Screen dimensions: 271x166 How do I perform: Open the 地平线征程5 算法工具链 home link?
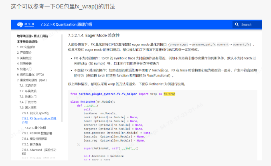32,36
